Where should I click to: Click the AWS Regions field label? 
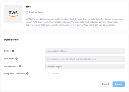point(10,66)
